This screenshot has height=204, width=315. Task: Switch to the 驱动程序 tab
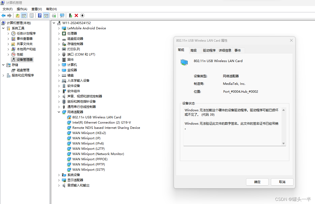(x=209, y=50)
